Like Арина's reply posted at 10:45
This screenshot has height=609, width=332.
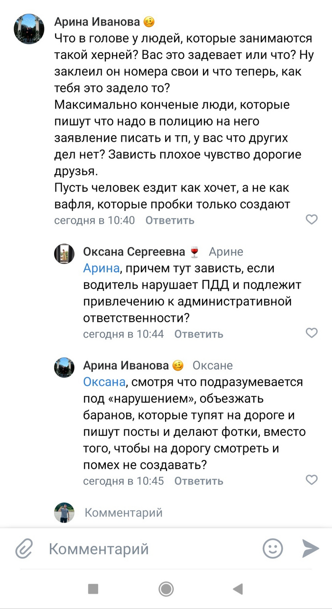(x=312, y=480)
